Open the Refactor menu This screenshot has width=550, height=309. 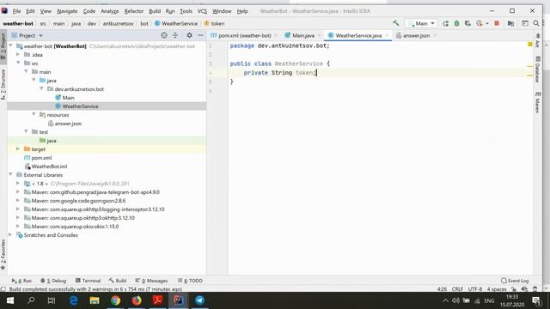pos(134,11)
